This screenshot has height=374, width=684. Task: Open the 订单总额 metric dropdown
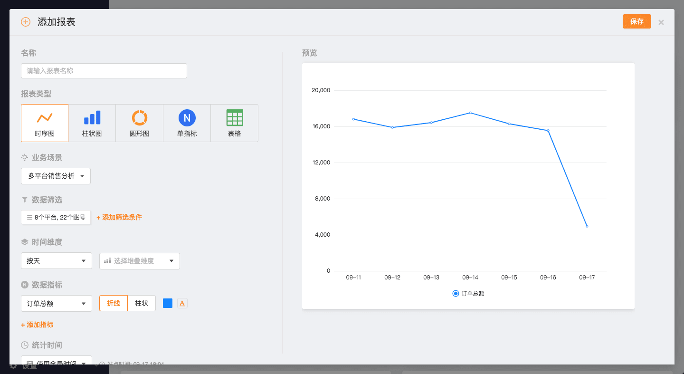click(x=57, y=304)
